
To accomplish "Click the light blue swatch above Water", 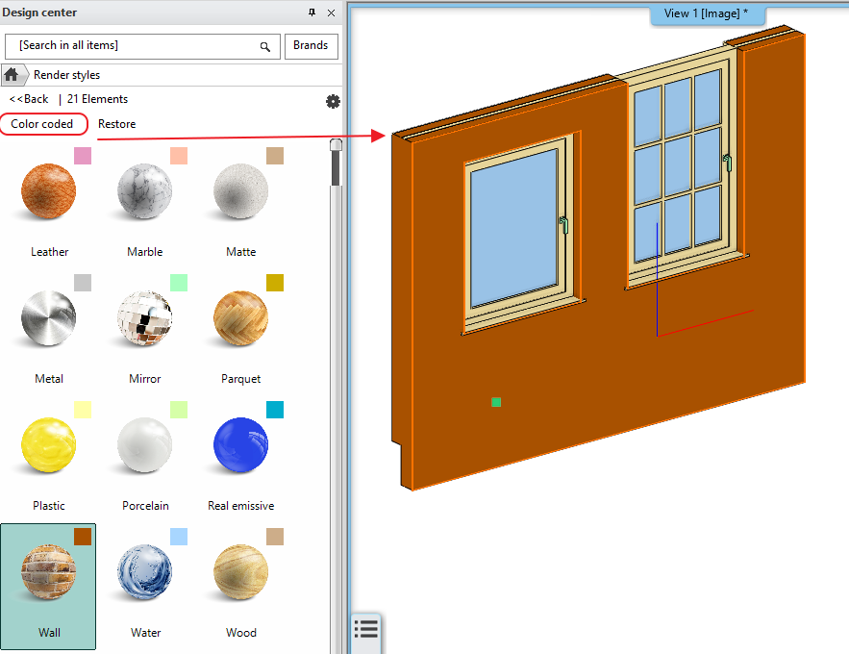I will [179, 537].
